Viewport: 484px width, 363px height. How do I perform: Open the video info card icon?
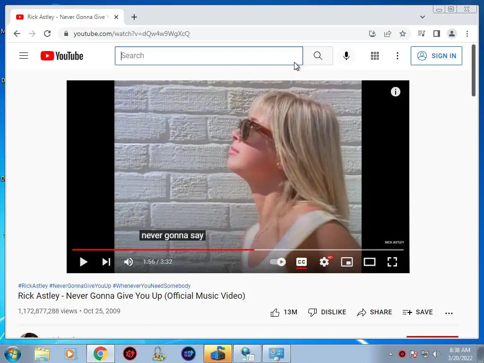396,92
